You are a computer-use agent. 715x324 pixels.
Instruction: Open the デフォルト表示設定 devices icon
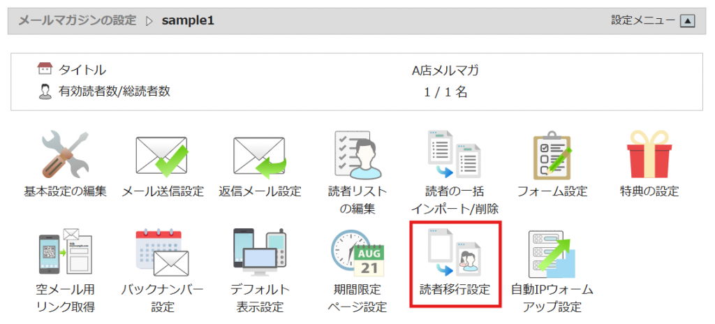(260, 252)
